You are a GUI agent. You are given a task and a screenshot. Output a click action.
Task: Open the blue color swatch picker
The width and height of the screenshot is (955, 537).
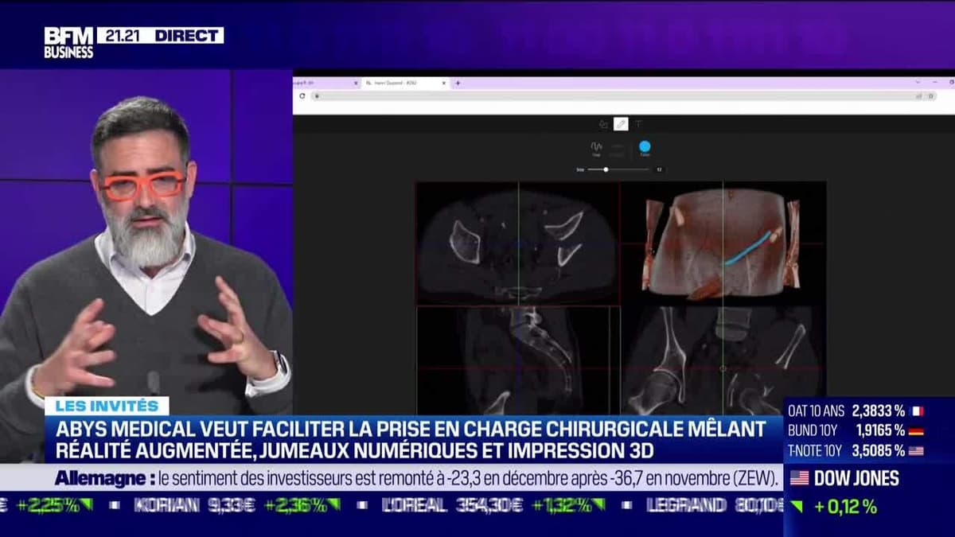pyautogui.click(x=645, y=146)
